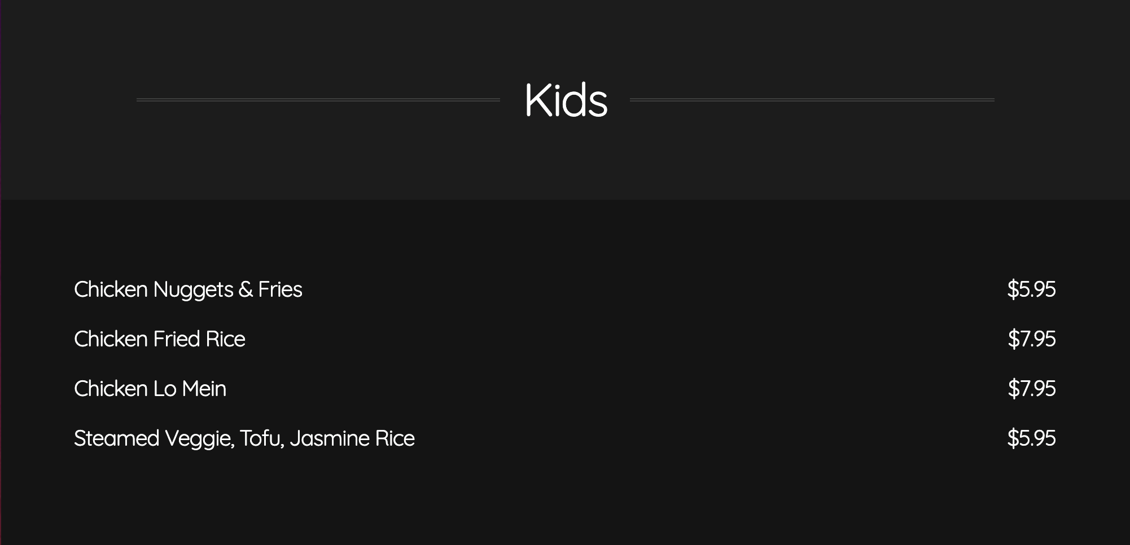Click the word "Jasmine" in last item
1130x545 pixels.
330,438
